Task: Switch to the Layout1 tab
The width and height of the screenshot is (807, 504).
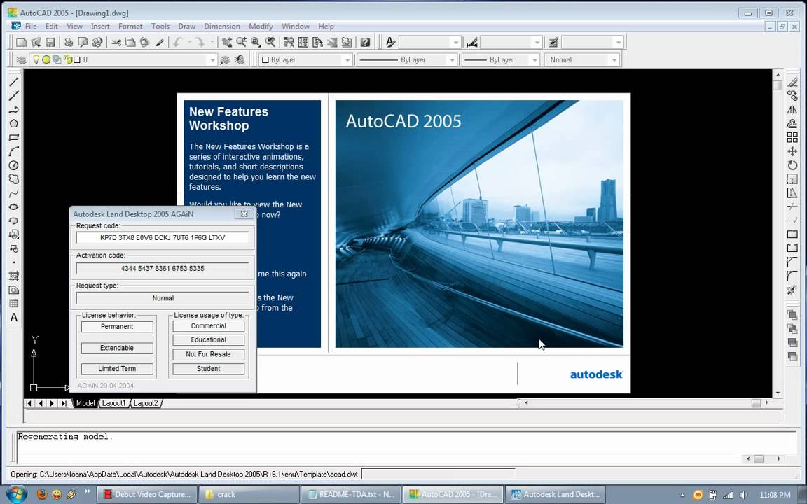Action: click(x=113, y=403)
